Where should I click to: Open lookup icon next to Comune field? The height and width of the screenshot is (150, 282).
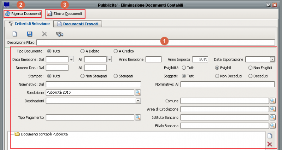(272, 101)
